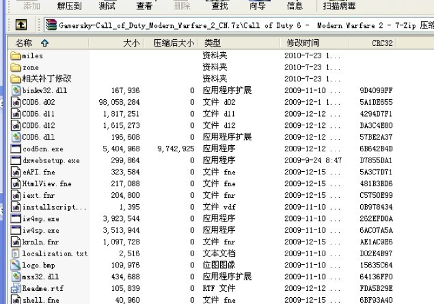Select the 相关补丁修改 folder icon

coord(15,79)
